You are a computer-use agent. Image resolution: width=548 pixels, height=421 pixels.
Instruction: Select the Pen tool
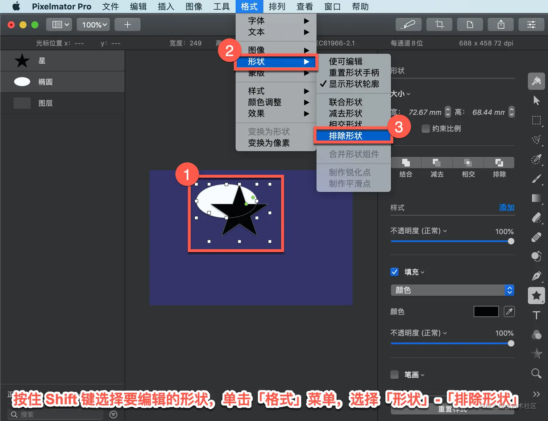(536, 276)
